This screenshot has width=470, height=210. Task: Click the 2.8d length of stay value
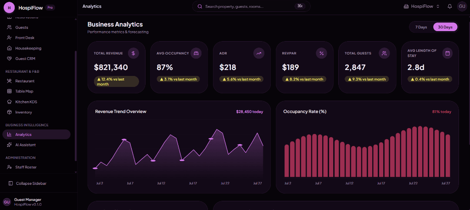[416, 68]
